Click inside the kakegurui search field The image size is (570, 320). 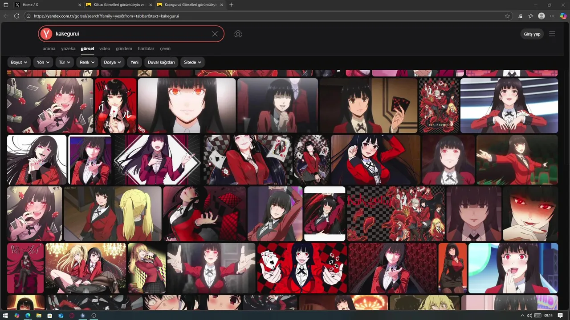131,34
